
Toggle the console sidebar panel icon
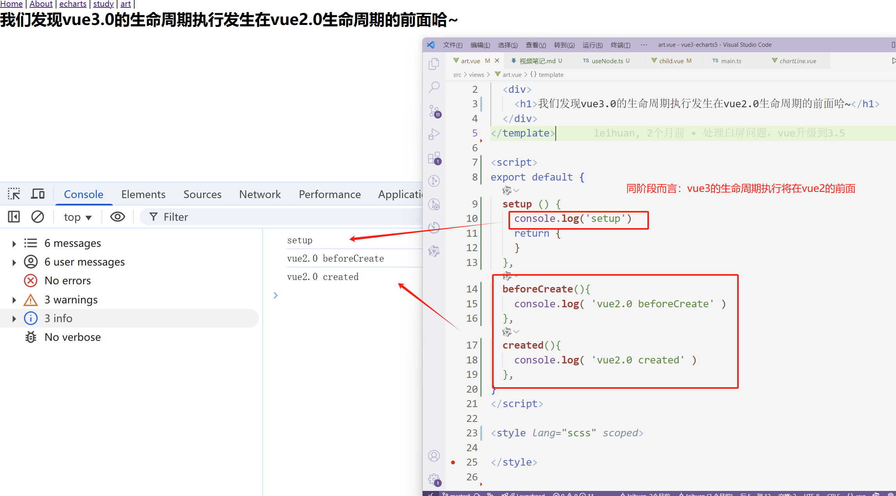coord(14,217)
